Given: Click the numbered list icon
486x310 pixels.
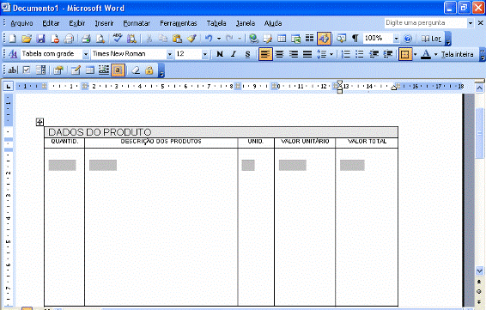Looking at the screenshot, I should pyautogui.click(x=345, y=54).
